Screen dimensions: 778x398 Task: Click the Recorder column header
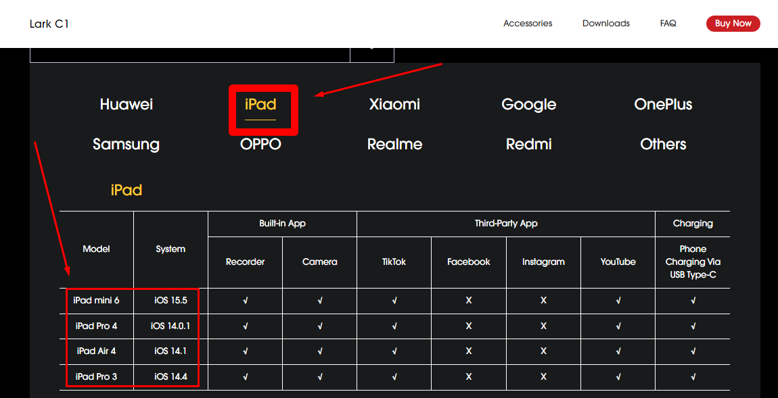245,262
